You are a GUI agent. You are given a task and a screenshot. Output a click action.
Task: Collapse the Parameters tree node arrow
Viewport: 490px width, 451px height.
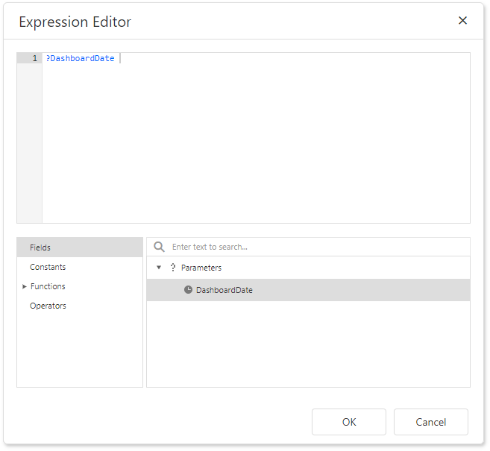pyautogui.click(x=158, y=268)
